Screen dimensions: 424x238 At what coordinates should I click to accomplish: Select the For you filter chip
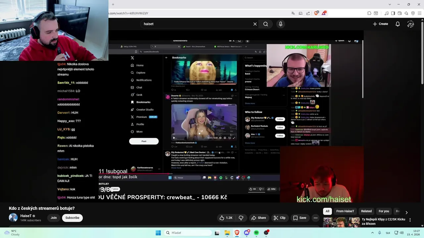(x=384, y=211)
